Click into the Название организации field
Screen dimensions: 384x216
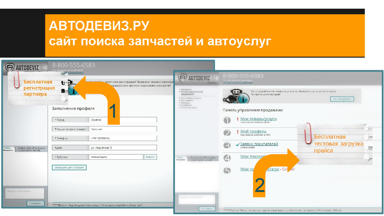(123, 129)
